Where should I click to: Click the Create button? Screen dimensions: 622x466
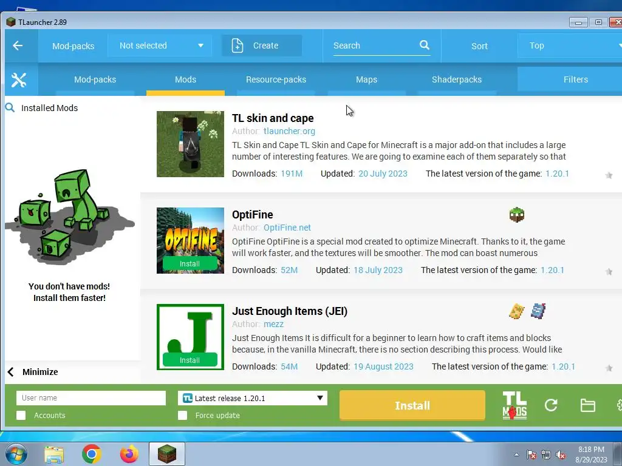point(262,46)
